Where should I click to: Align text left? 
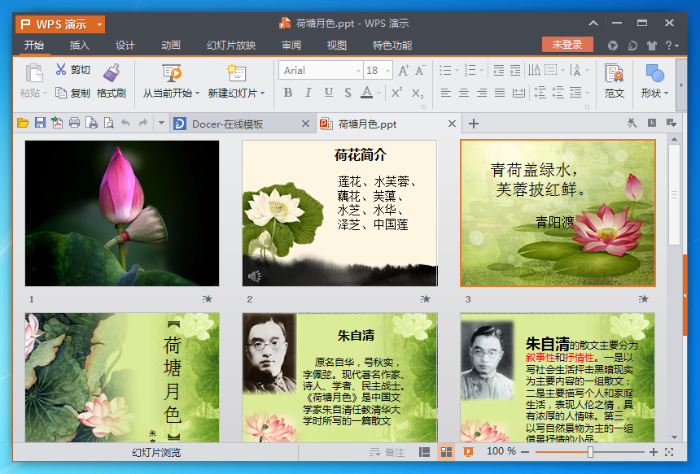pyautogui.click(x=445, y=93)
